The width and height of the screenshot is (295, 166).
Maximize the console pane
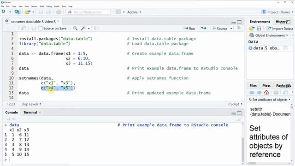click(x=239, y=113)
